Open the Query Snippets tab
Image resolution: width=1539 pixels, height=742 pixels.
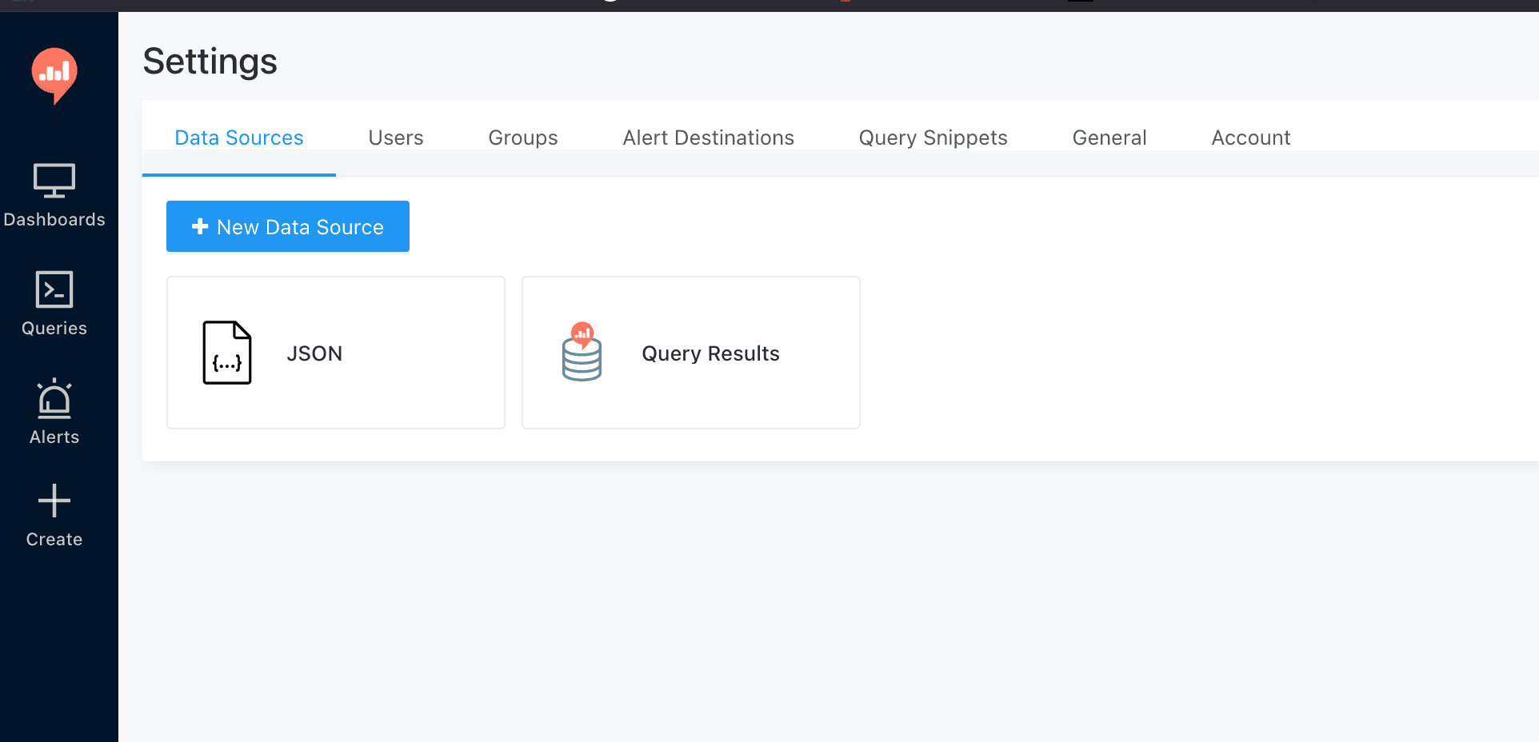pos(932,138)
